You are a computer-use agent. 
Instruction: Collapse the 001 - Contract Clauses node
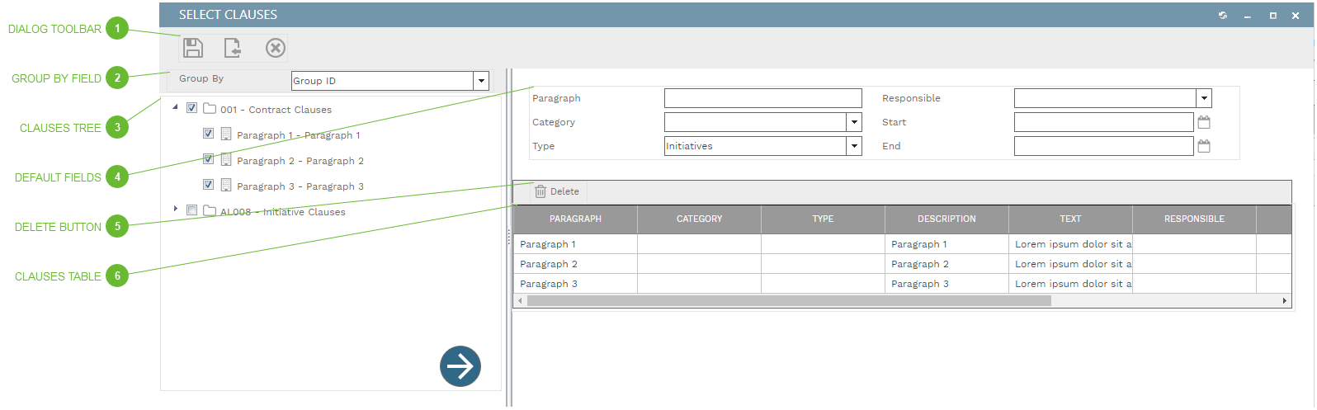coord(175,107)
